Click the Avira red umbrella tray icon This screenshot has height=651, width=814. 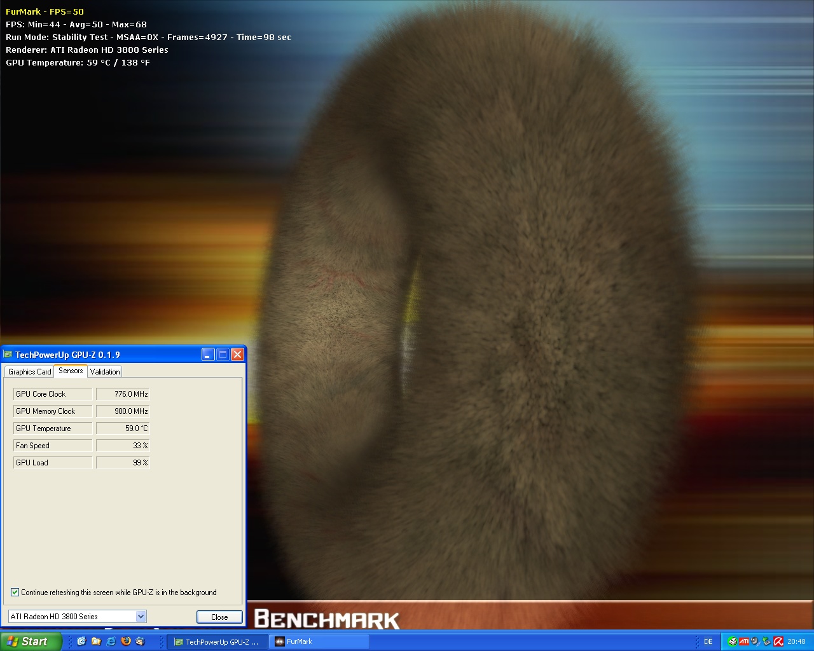(x=778, y=641)
